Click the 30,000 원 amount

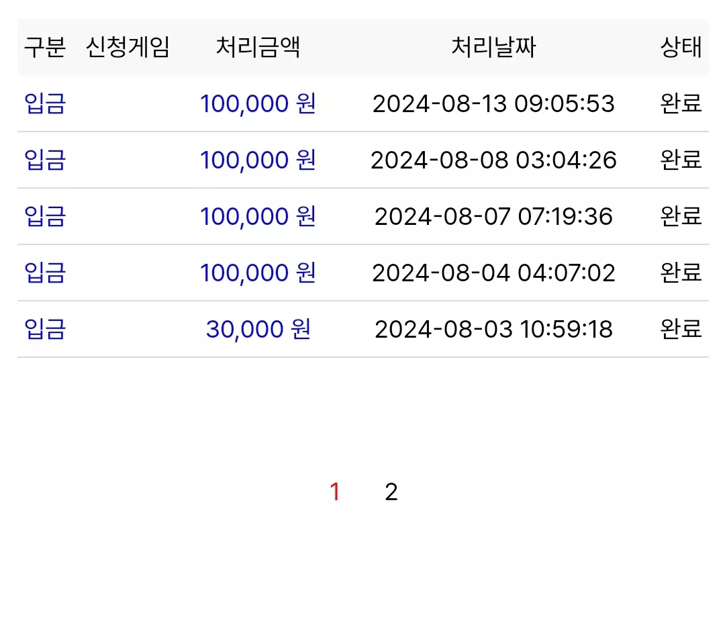point(258,330)
